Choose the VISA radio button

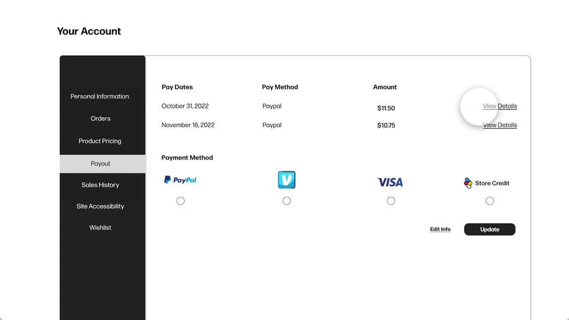[391, 201]
